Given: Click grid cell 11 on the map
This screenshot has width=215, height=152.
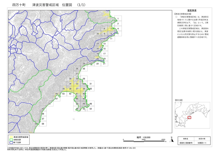Looking at the screenshot, I should click(111, 39).
